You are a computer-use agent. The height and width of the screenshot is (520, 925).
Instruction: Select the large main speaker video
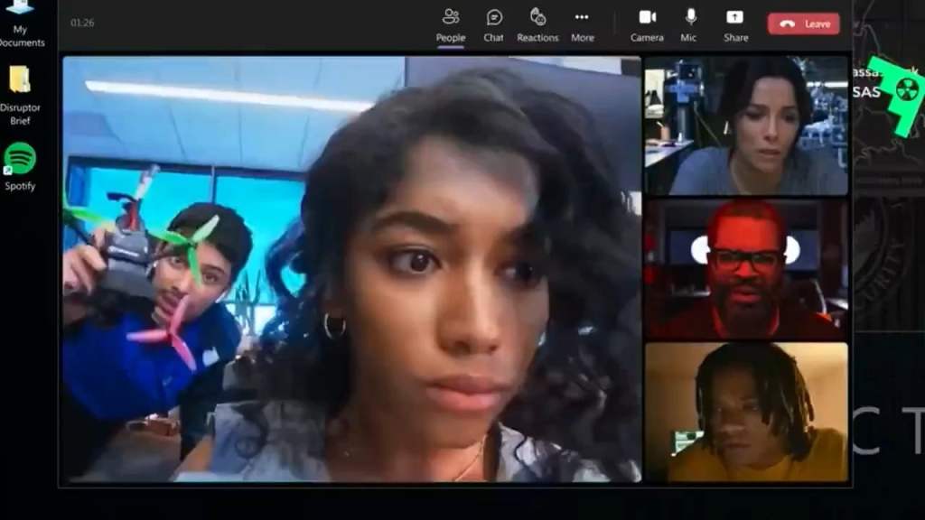[x=350, y=269]
